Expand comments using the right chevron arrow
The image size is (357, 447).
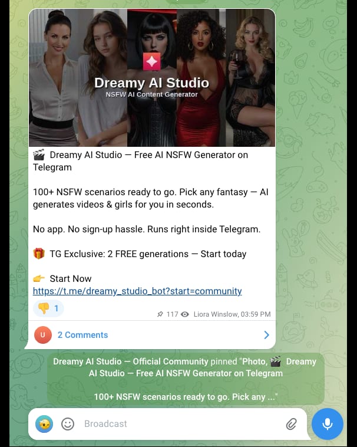click(x=266, y=335)
